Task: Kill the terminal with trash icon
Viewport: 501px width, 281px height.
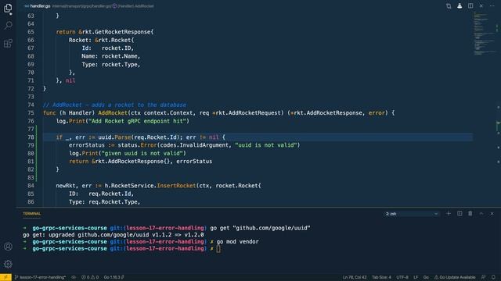Action: tap(470, 213)
